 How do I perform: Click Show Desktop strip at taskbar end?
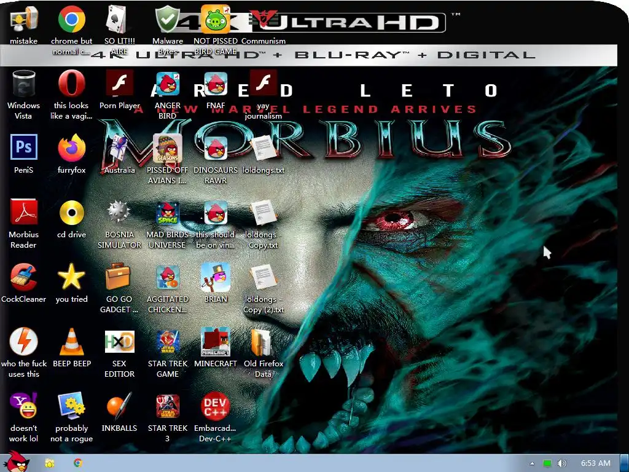(x=624, y=463)
